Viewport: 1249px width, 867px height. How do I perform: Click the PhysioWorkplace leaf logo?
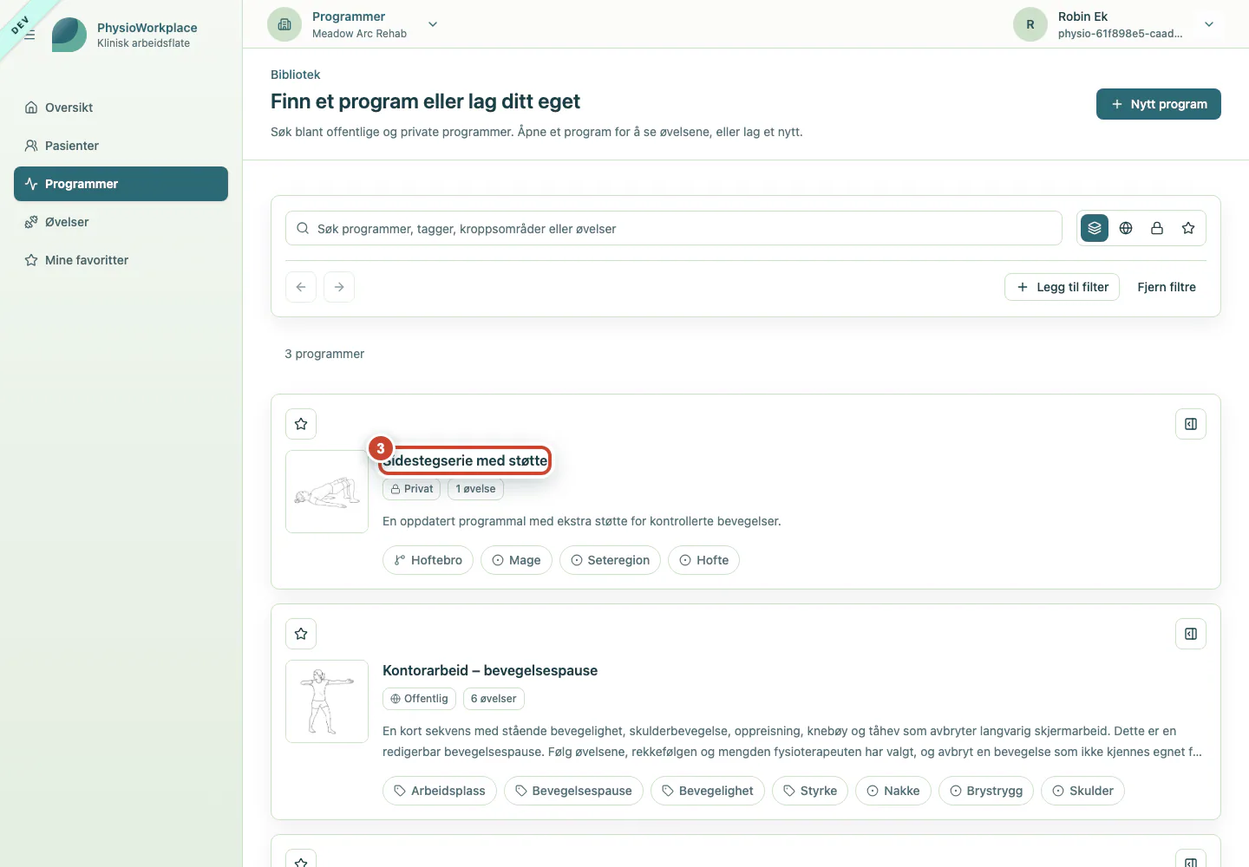click(x=69, y=35)
